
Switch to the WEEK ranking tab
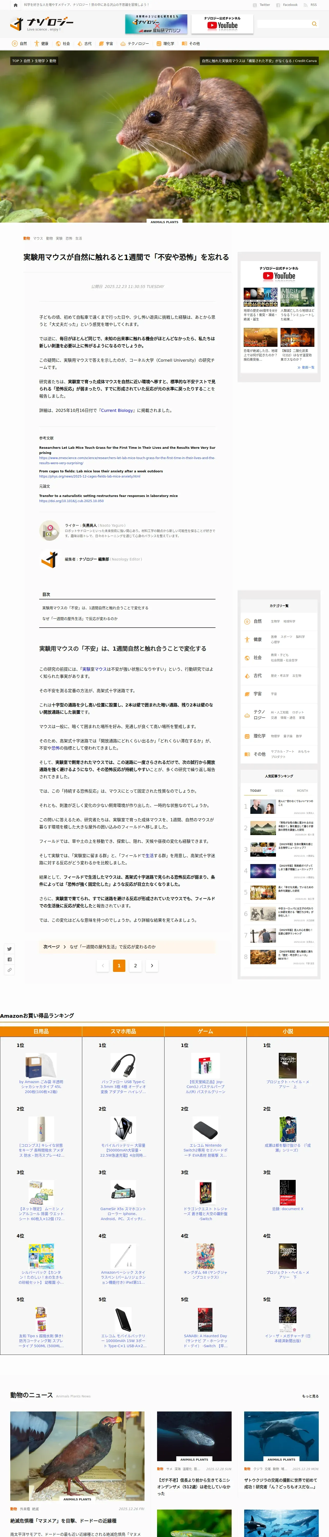(279, 791)
